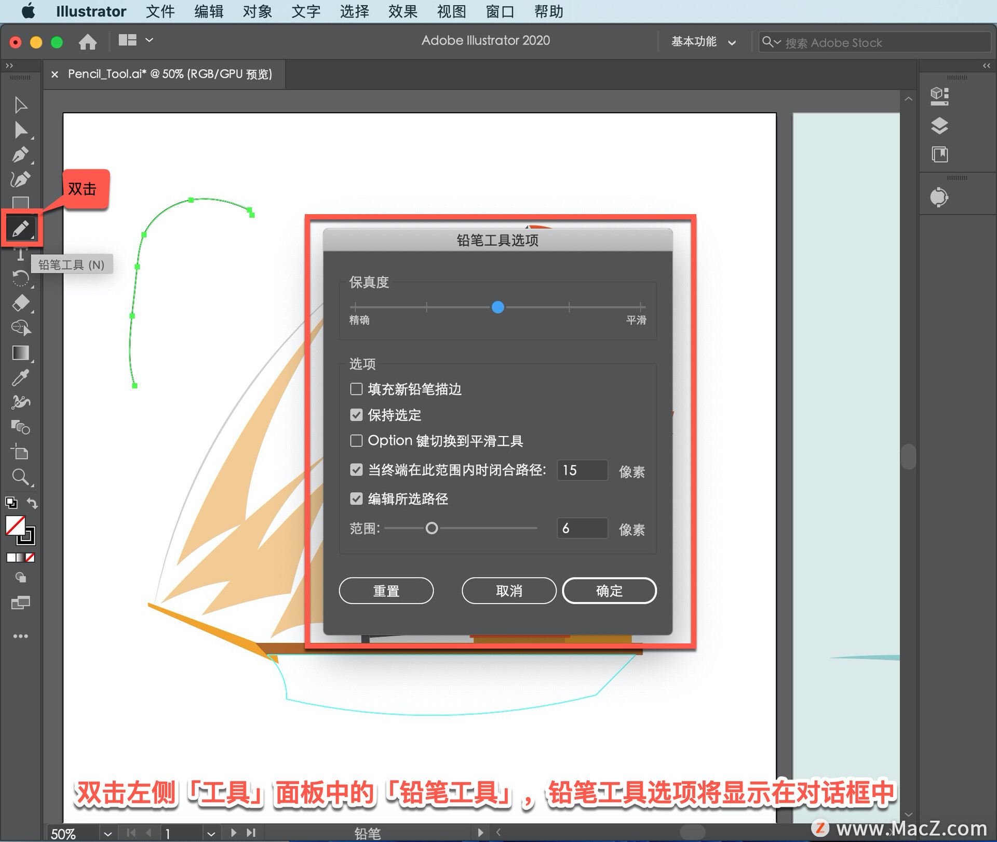Open the 效果 menu
This screenshot has width=997, height=842.
click(x=403, y=11)
